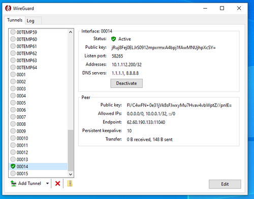The height and width of the screenshot is (199, 254).
Task: Select tunnel 0003 in the list
Action: (39, 89)
